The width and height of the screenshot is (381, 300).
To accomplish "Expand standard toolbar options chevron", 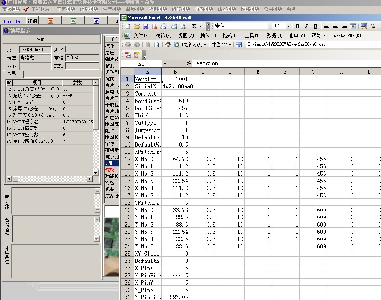I will (208, 26).
